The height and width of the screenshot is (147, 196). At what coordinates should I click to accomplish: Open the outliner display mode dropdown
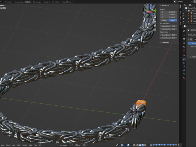[x=190, y=5]
